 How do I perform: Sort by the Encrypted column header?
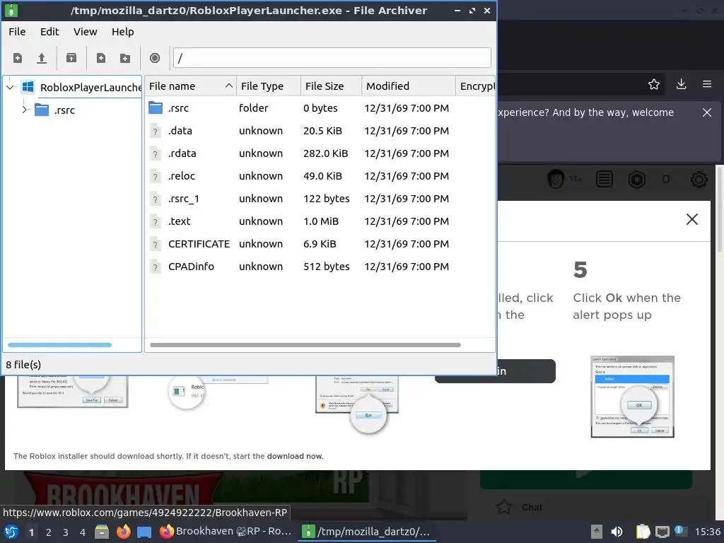[476, 86]
